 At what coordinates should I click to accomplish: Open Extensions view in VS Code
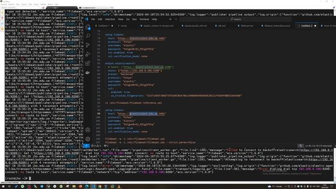tap(88, 64)
